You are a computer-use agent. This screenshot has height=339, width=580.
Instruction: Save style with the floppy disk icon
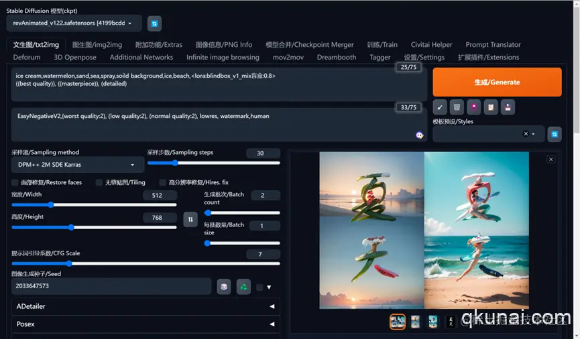(508, 107)
